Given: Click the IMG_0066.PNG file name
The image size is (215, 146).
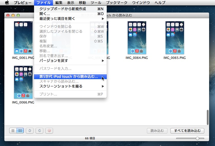Looking at the screenshot, I should (x=23, y=102).
